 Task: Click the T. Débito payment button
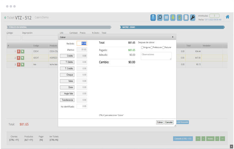[x=67, y=62]
